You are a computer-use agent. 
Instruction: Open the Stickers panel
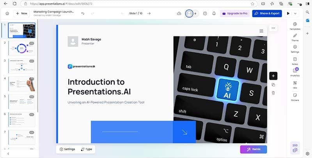tap(295, 97)
